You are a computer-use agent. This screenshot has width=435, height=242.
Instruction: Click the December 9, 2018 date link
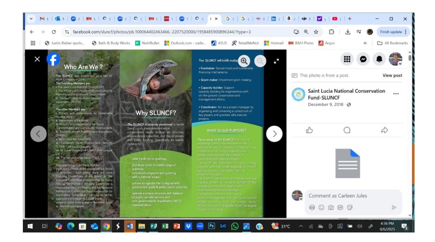pyautogui.click(x=325, y=104)
